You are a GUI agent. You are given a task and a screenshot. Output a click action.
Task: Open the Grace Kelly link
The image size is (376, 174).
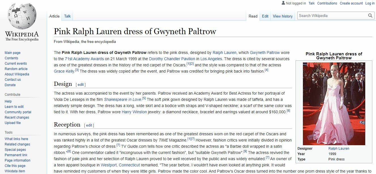pos(64,71)
